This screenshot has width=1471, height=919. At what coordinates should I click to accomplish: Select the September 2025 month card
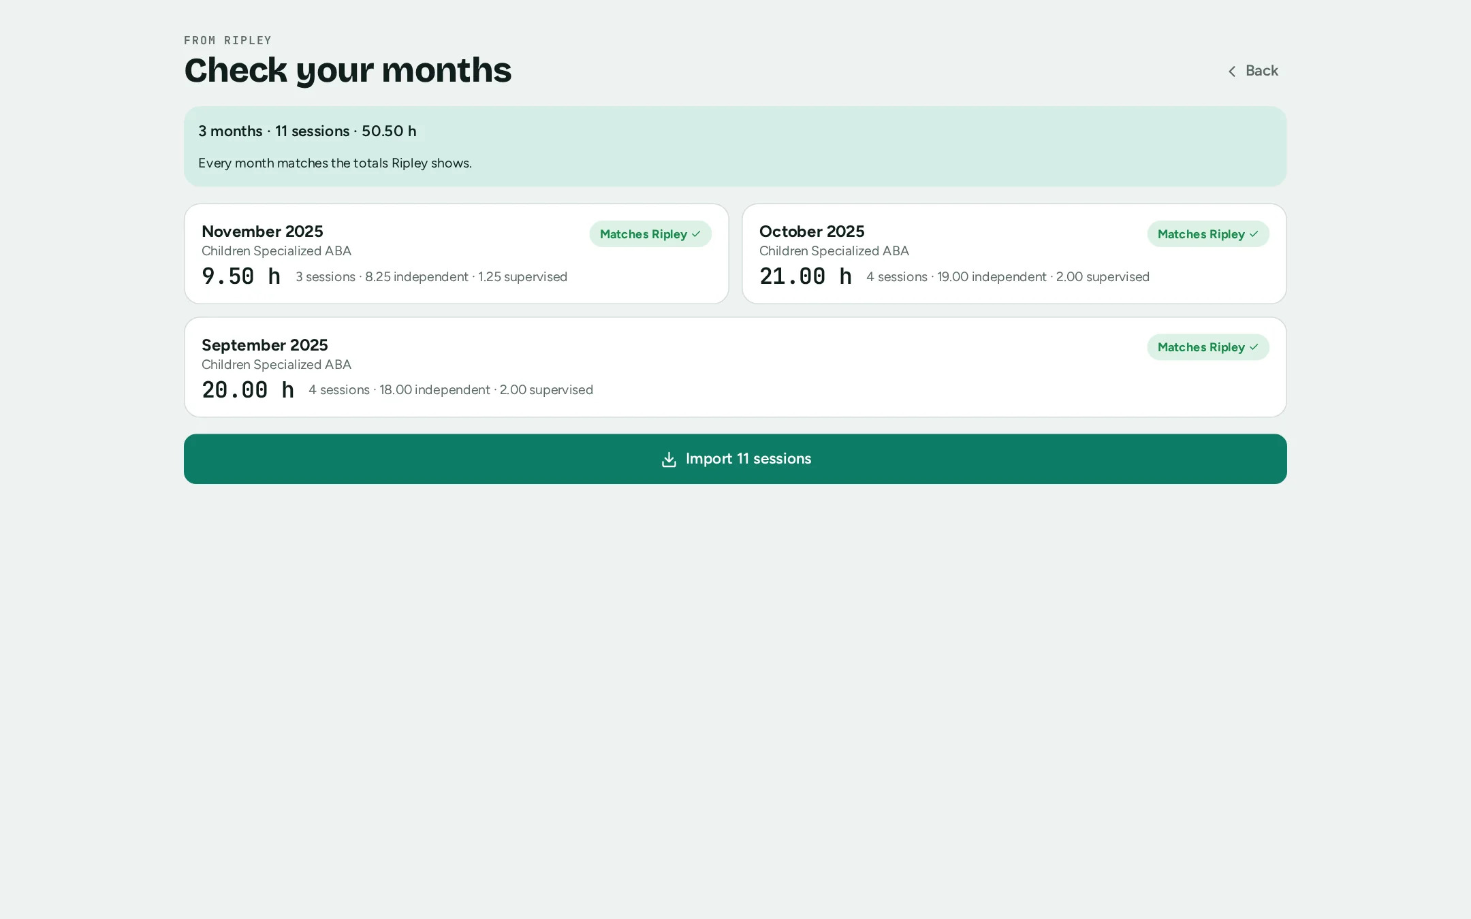pyautogui.click(x=735, y=367)
